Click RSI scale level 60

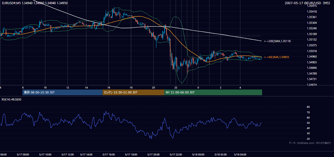pos(308,117)
